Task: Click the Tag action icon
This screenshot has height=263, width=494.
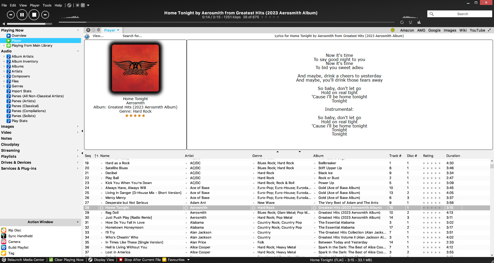Action: click(x=4, y=253)
